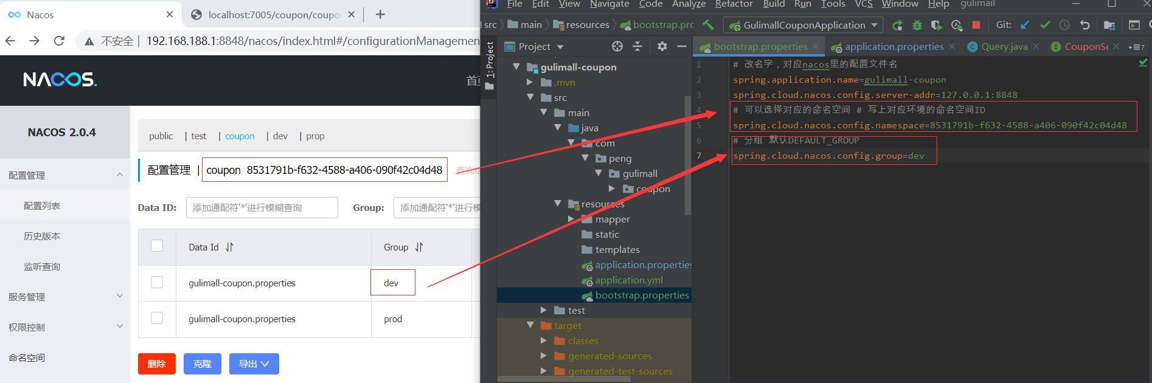This screenshot has height=383, width=1152.
Task: Close the application.properties editor tab
Action: point(952,46)
